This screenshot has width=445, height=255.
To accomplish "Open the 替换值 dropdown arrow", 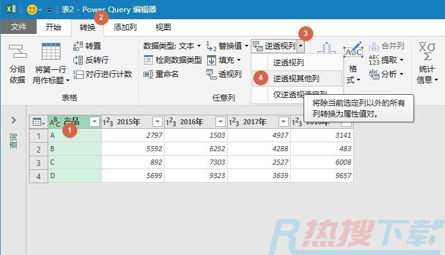I will click(x=246, y=45).
